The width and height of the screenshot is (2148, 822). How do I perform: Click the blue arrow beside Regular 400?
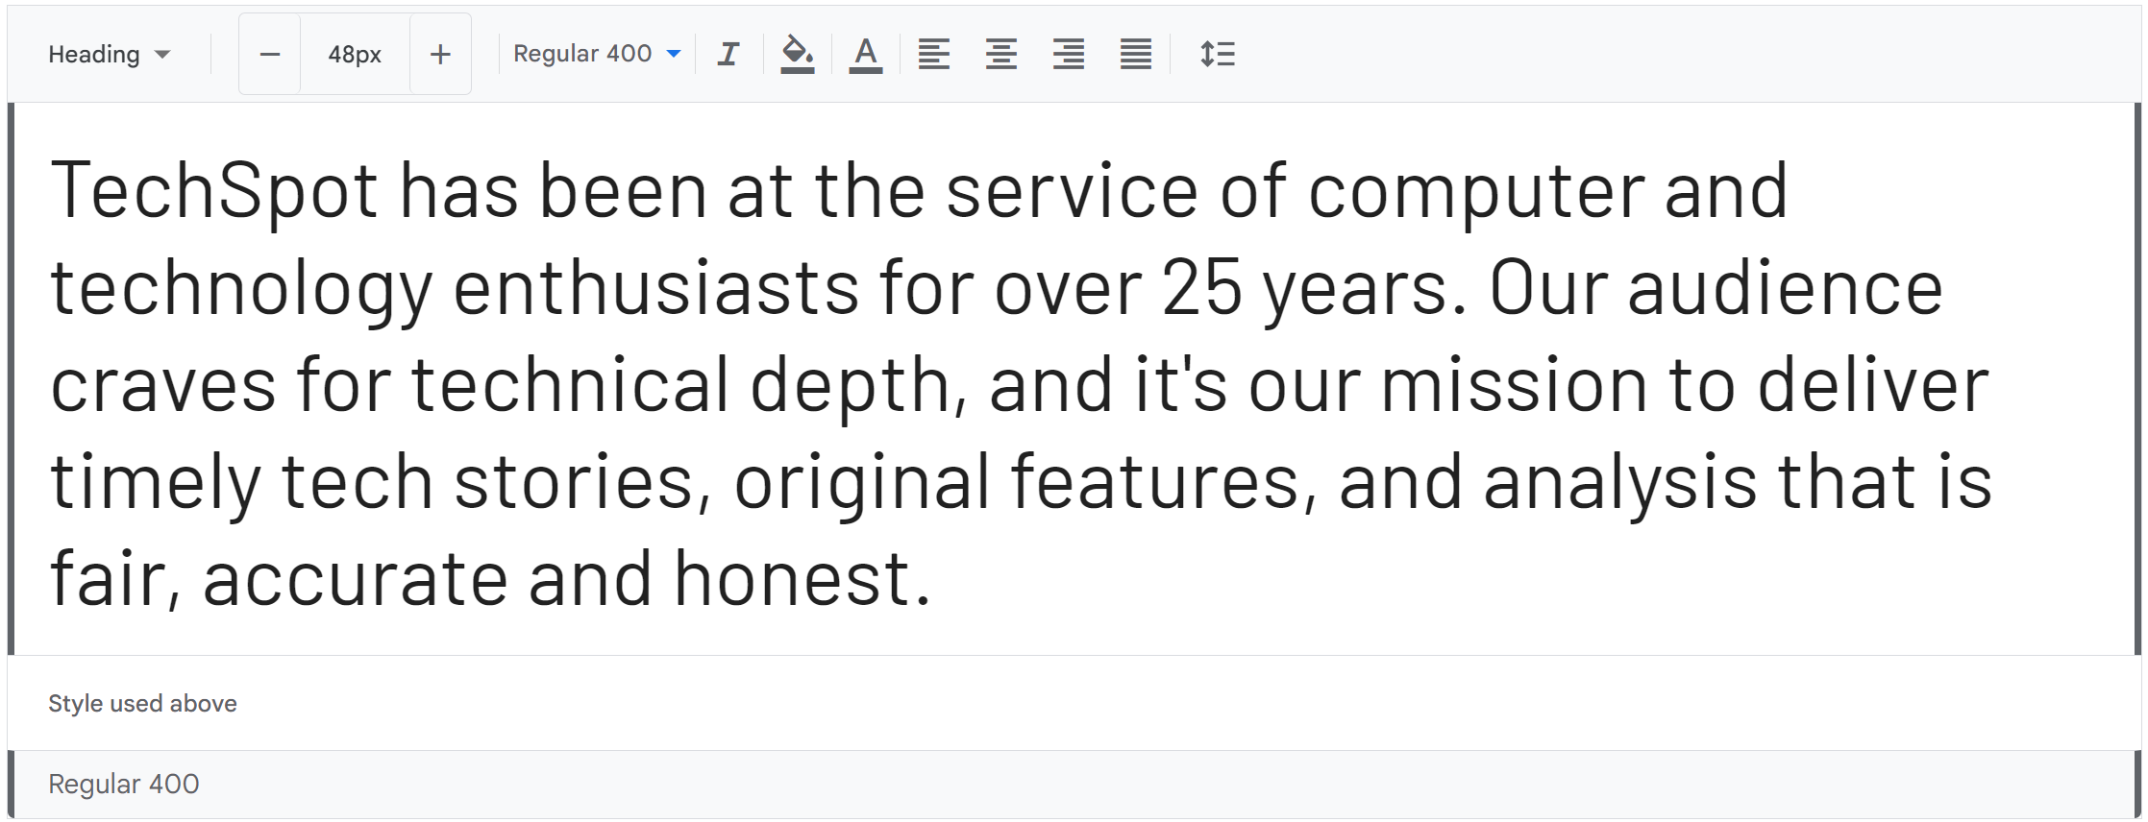674,54
